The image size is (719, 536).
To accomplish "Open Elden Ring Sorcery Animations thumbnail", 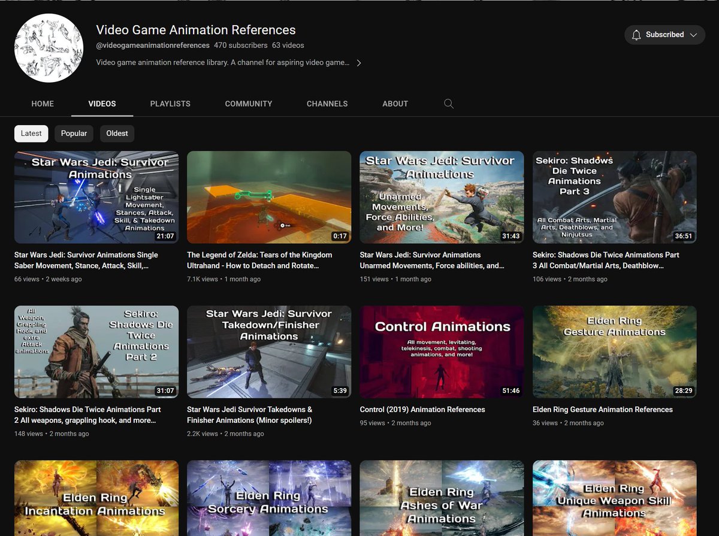I will [x=269, y=498].
